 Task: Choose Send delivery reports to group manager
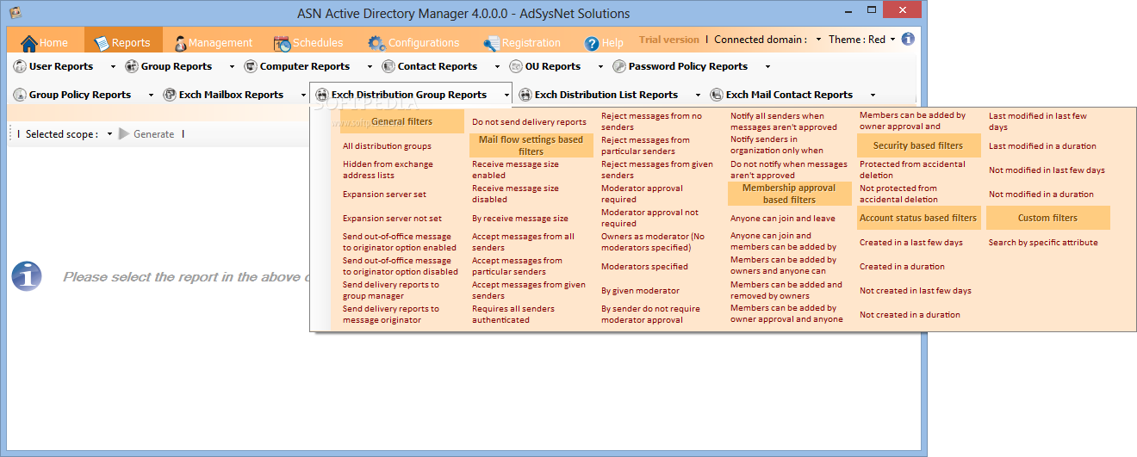click(x=390, y=290)
